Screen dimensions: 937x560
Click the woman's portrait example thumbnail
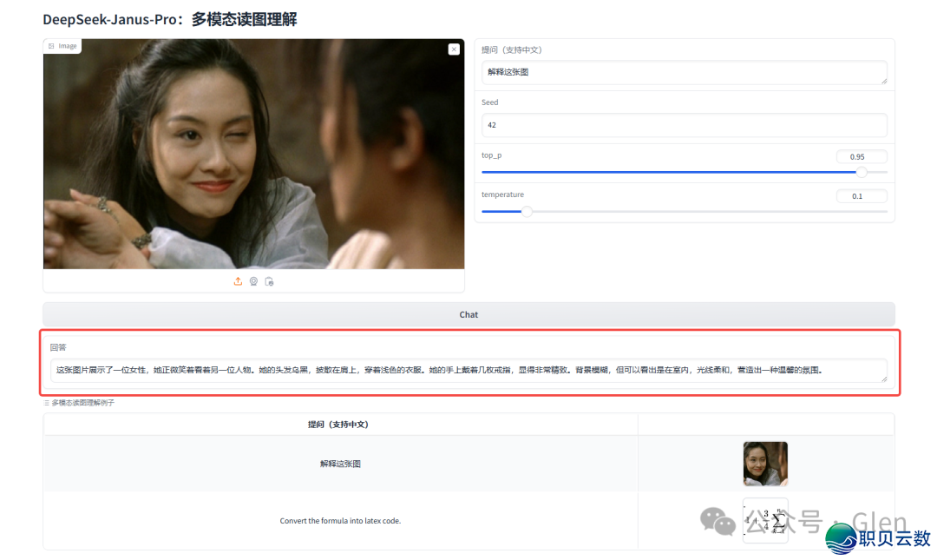(765, 464)
